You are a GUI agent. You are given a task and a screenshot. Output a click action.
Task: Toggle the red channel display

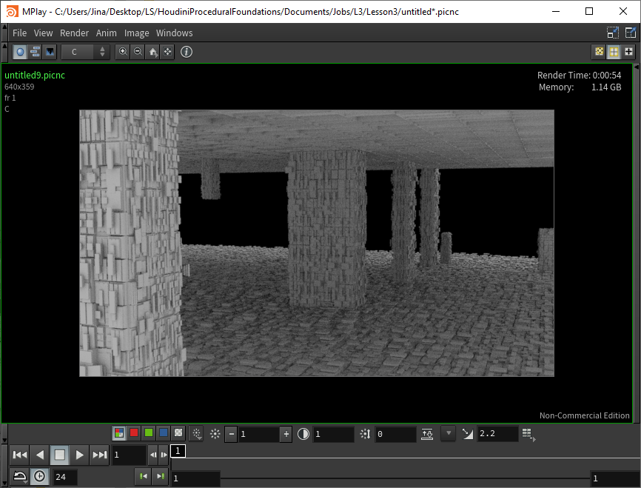click(x=134, y=433)
